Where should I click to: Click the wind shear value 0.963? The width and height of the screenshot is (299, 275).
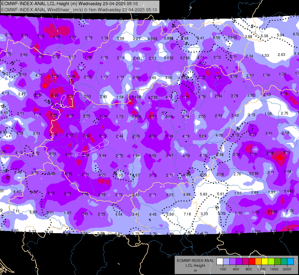[152, 39]
